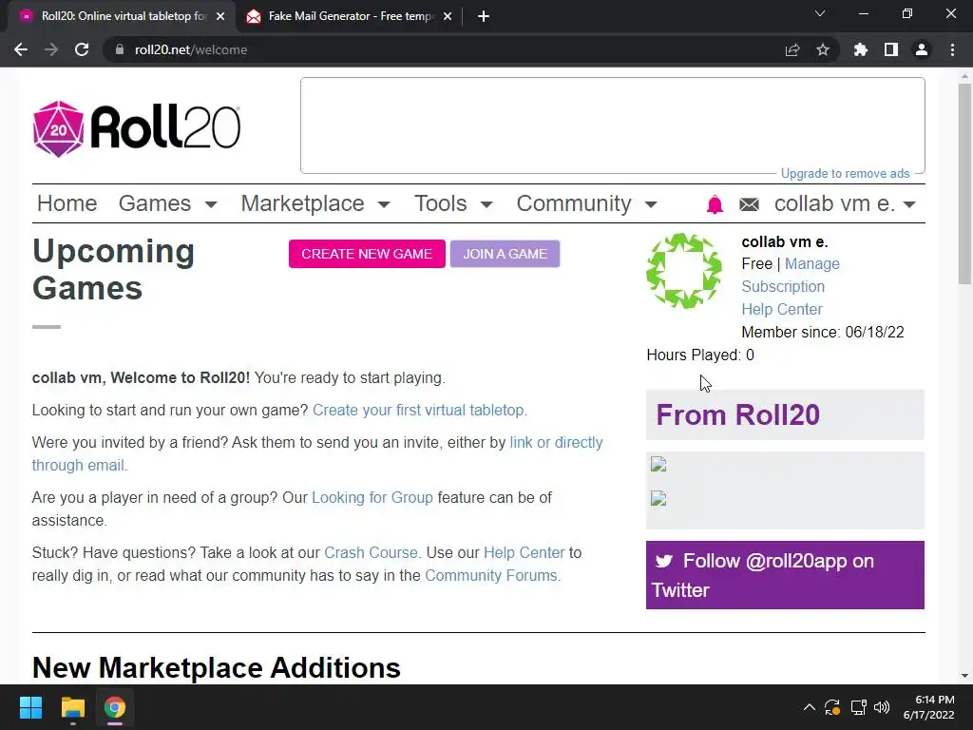This screenshot has height=730, width=973.
Task: Click Follow @roll20app on Twitter banner
Action: point(785,575)
